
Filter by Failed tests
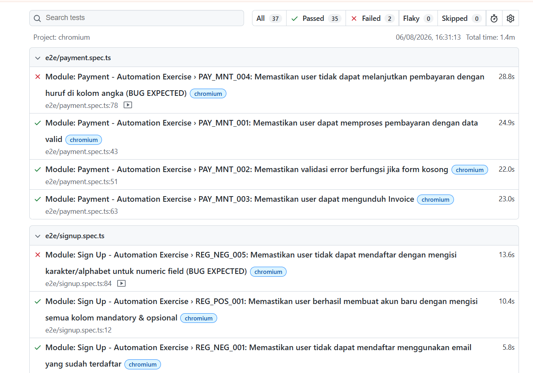pyautogui.click(x=372, y=18)
